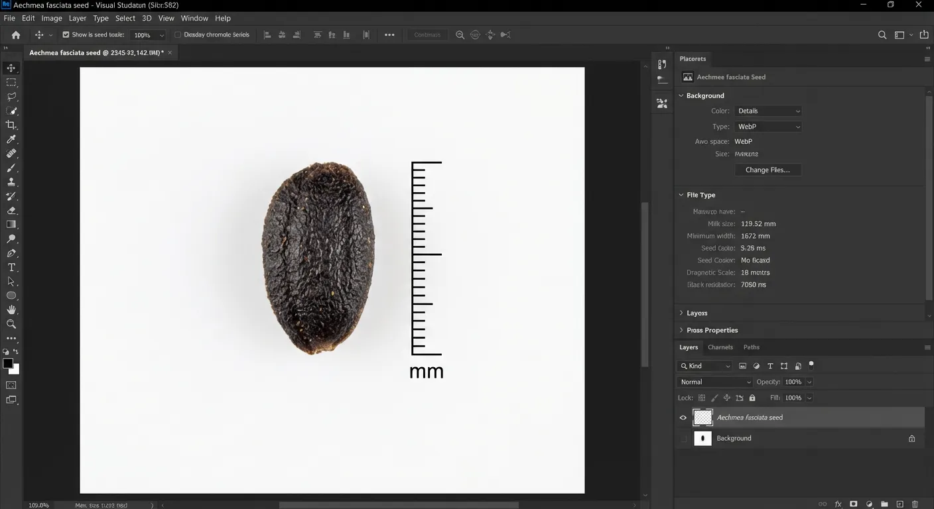934x509 pixels.
Task: Select the Pen tool
Action: (11, 253)
